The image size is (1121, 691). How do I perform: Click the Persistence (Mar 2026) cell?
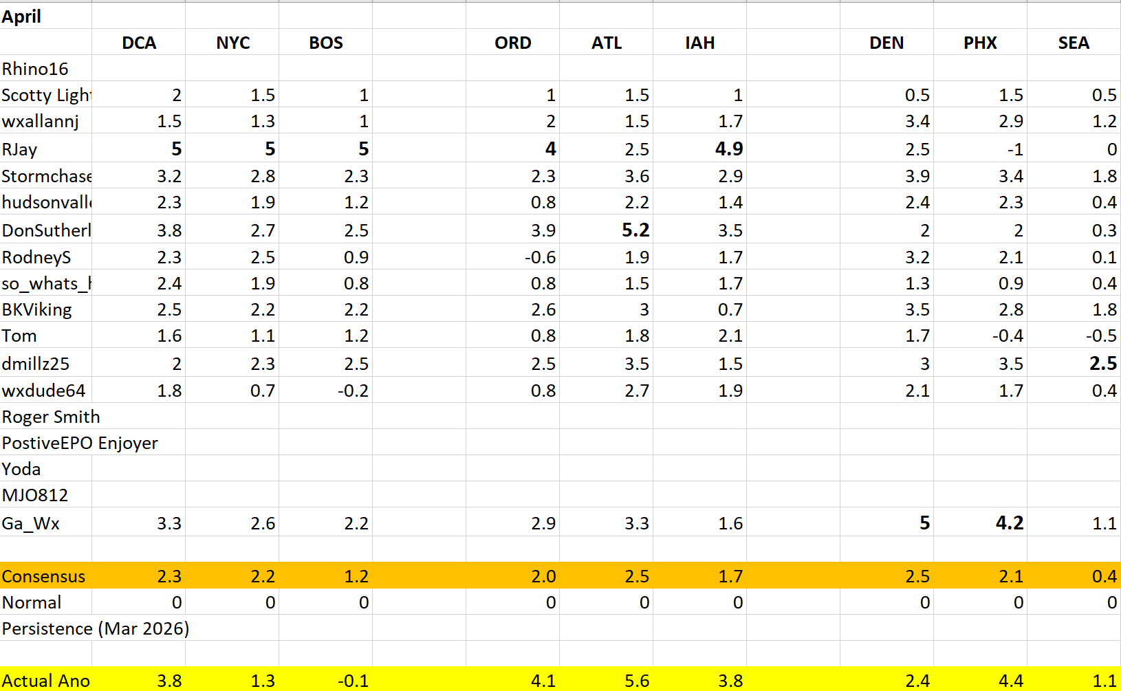(x=95, y=628)
